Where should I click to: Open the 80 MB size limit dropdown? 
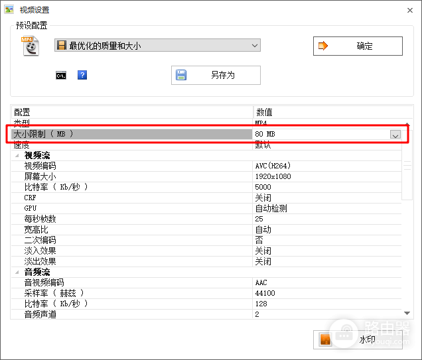click(395, 134)
